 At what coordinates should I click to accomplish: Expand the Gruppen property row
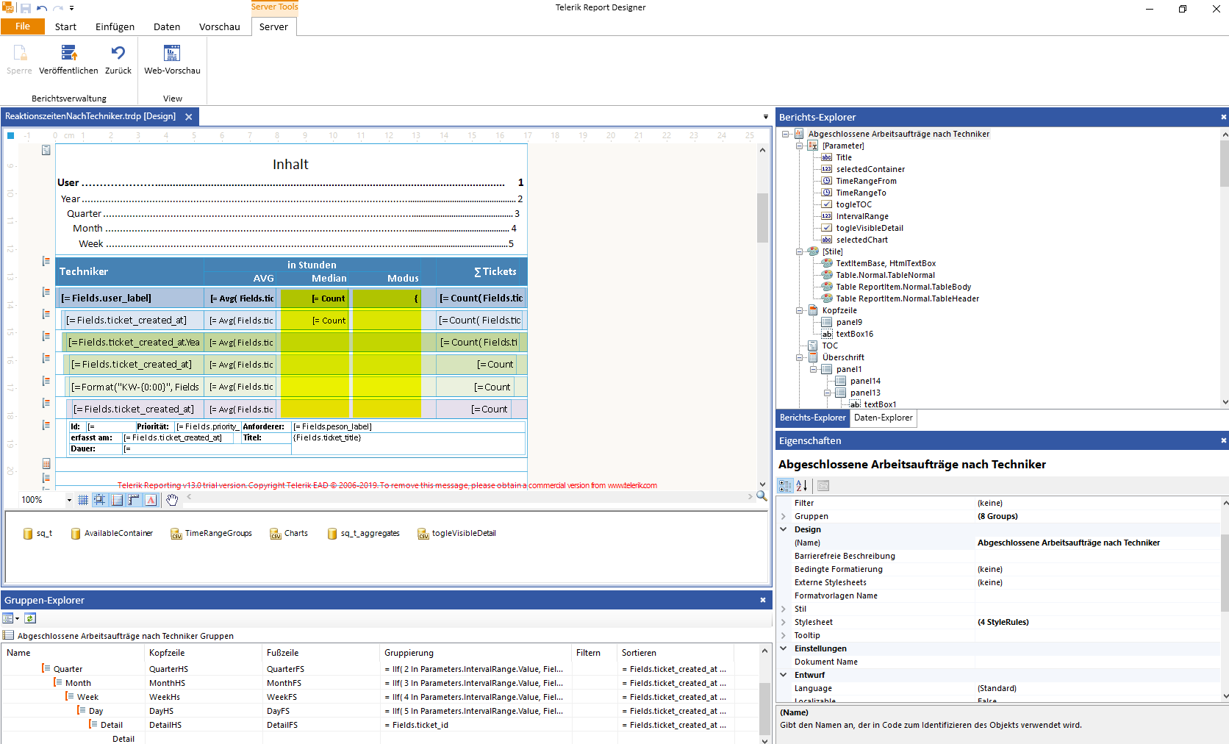(x=784, y=516)
